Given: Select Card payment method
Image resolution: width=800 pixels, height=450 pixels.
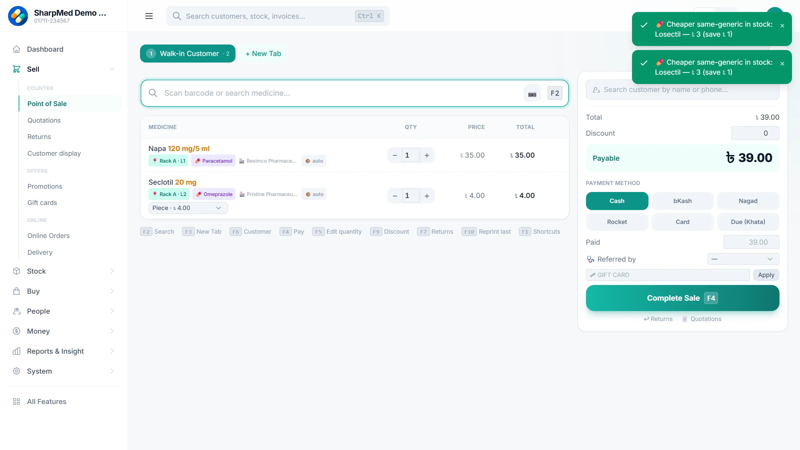Looking at the screenshot, I should click(x=682, y=222).
